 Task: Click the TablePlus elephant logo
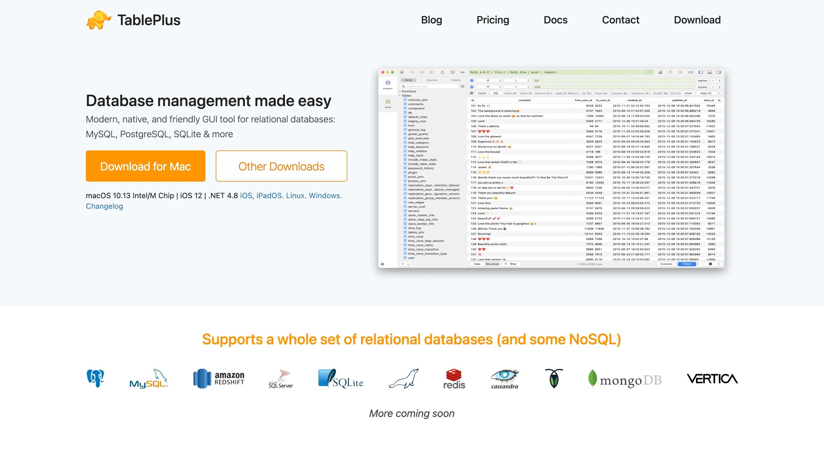pyautogui.click(x=98, y=20)
